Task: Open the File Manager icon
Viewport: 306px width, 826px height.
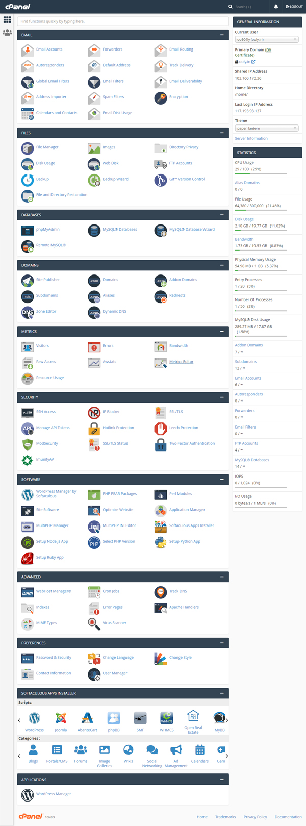Action: pos(28,147)
